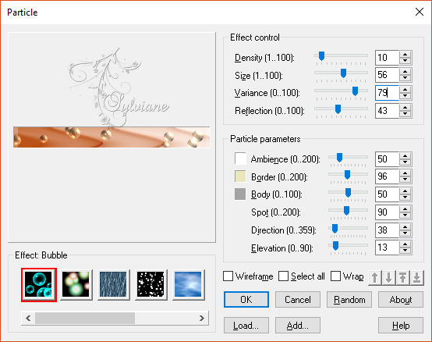Image resolution: width=432 pixels, height=342 pixels.
Task: Tick the Select all checkbox
Action: point(284,276)
